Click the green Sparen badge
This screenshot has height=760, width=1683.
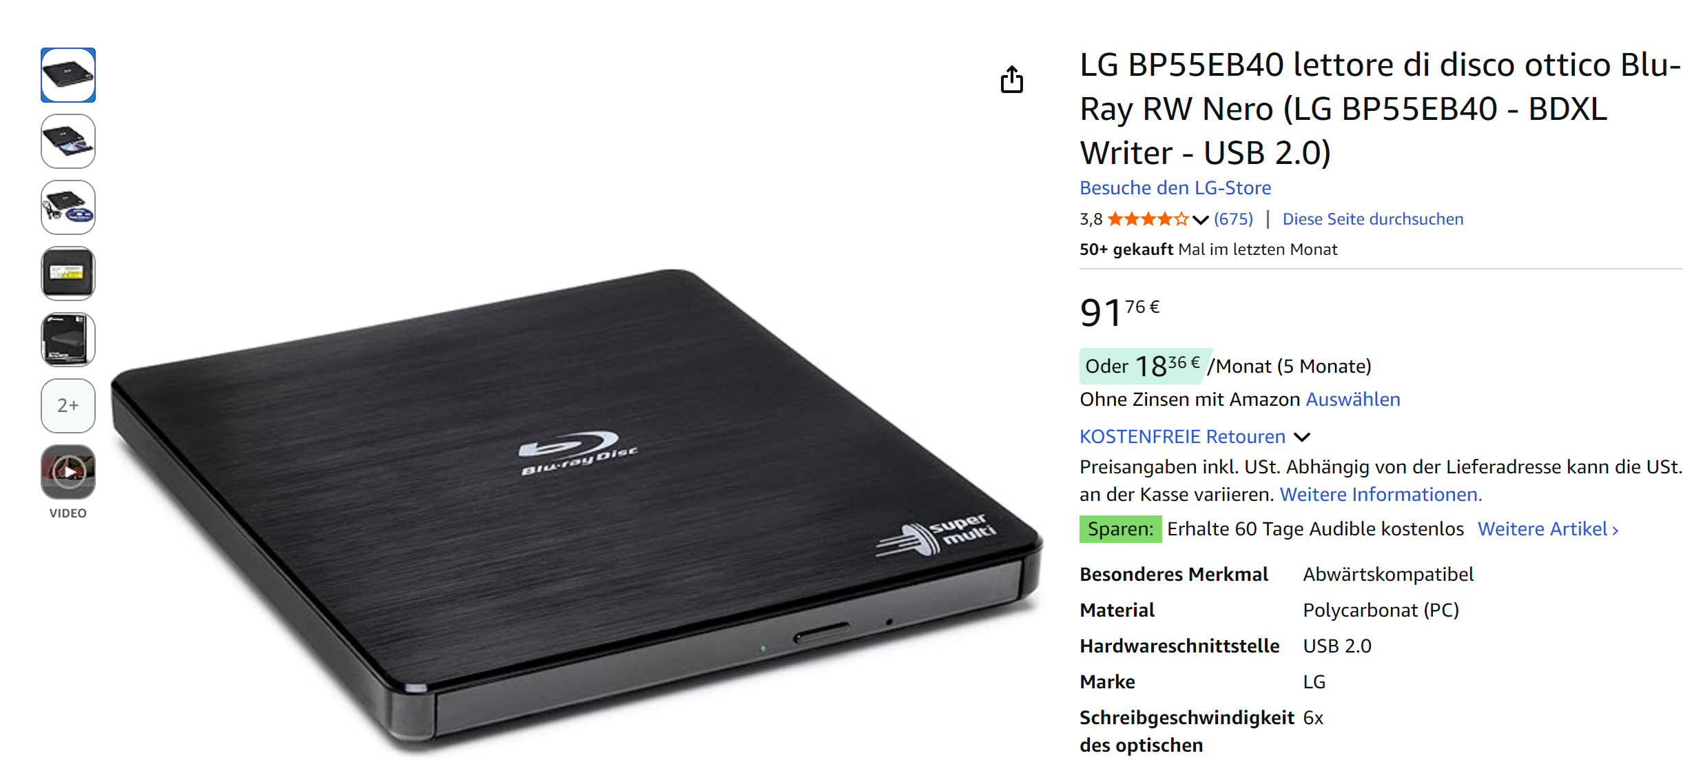[x=1120, y=529]
